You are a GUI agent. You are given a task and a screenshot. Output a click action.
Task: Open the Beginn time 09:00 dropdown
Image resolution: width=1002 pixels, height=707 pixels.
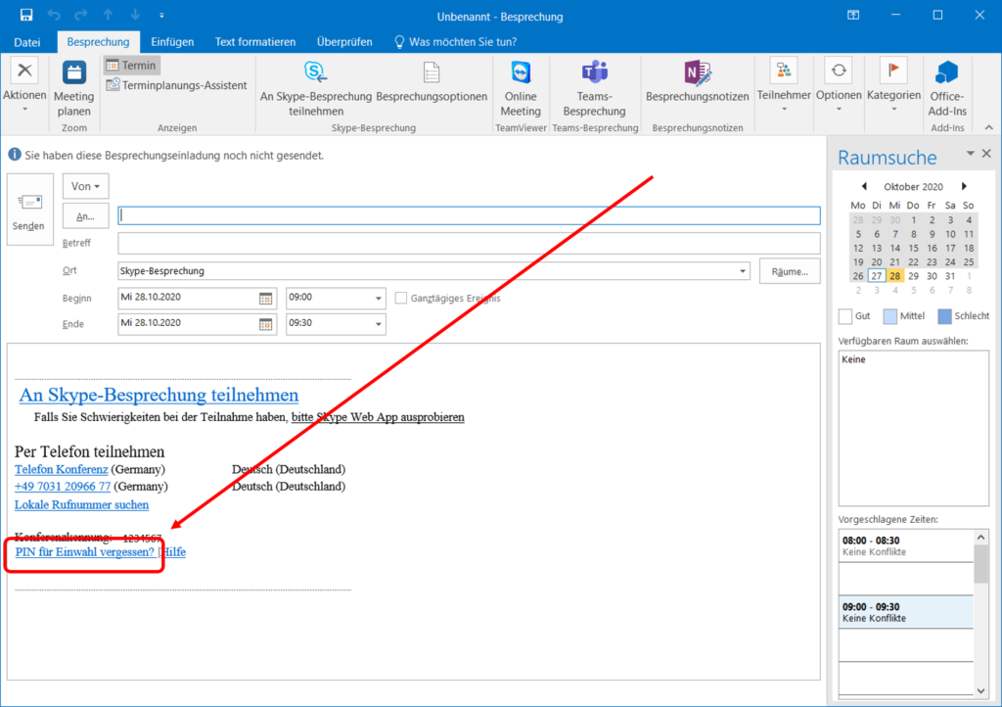point(379,299)
